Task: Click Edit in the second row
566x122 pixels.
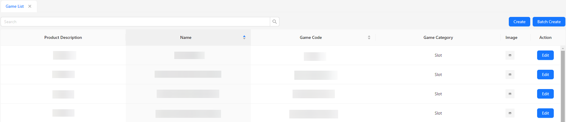Action: [545, 75]
